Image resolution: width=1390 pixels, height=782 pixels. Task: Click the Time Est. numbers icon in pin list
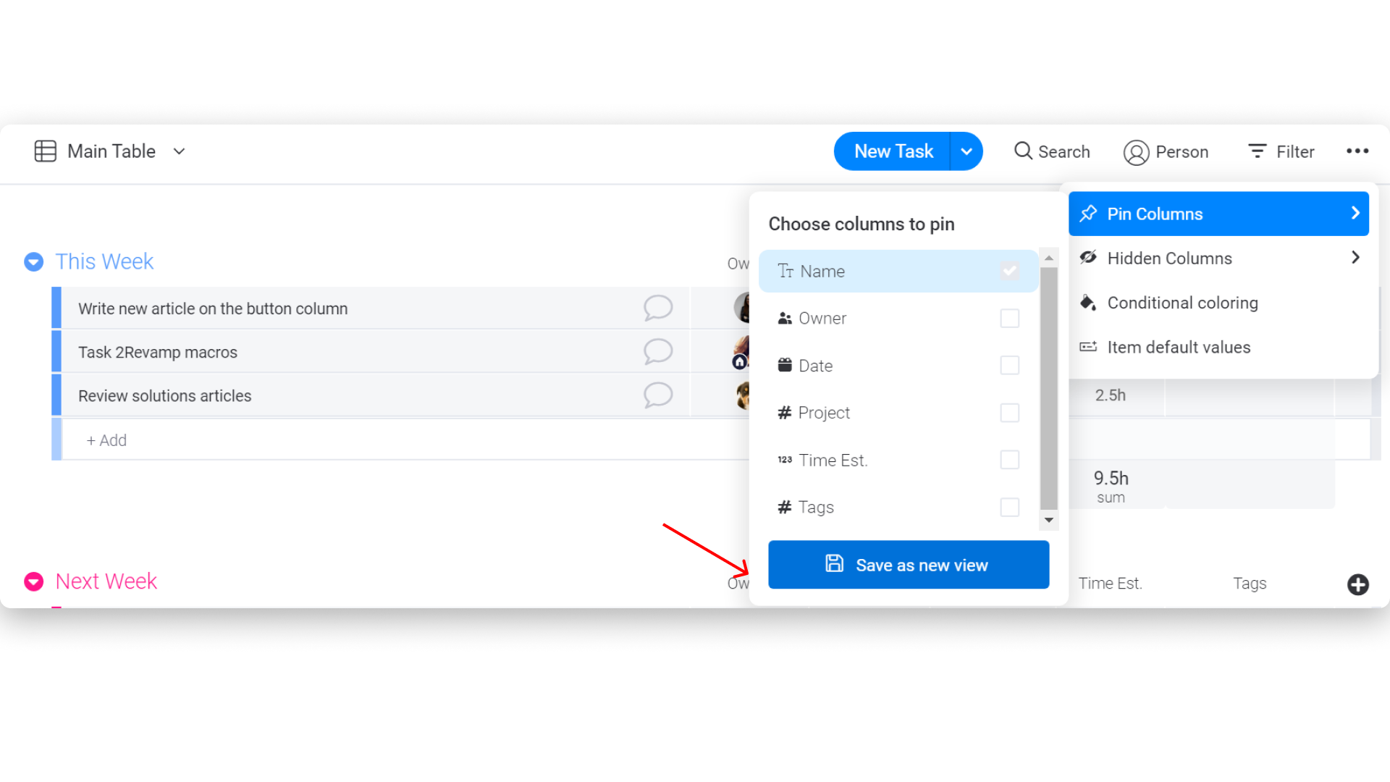(785, 460)
